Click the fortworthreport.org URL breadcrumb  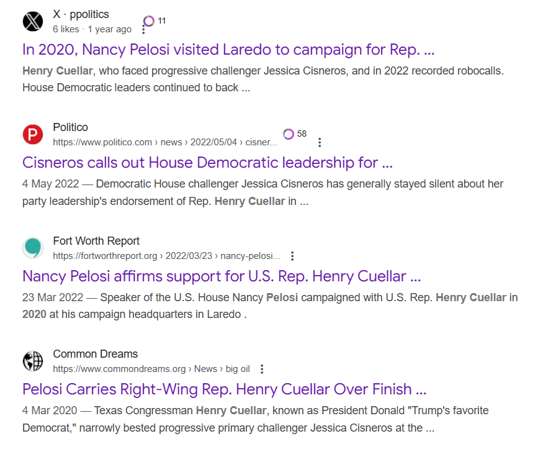[166, 256]
